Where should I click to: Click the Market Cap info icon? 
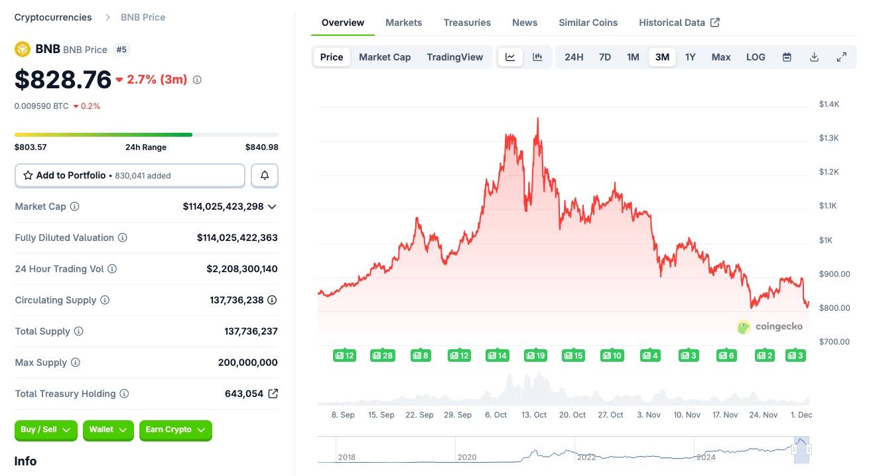75,206
